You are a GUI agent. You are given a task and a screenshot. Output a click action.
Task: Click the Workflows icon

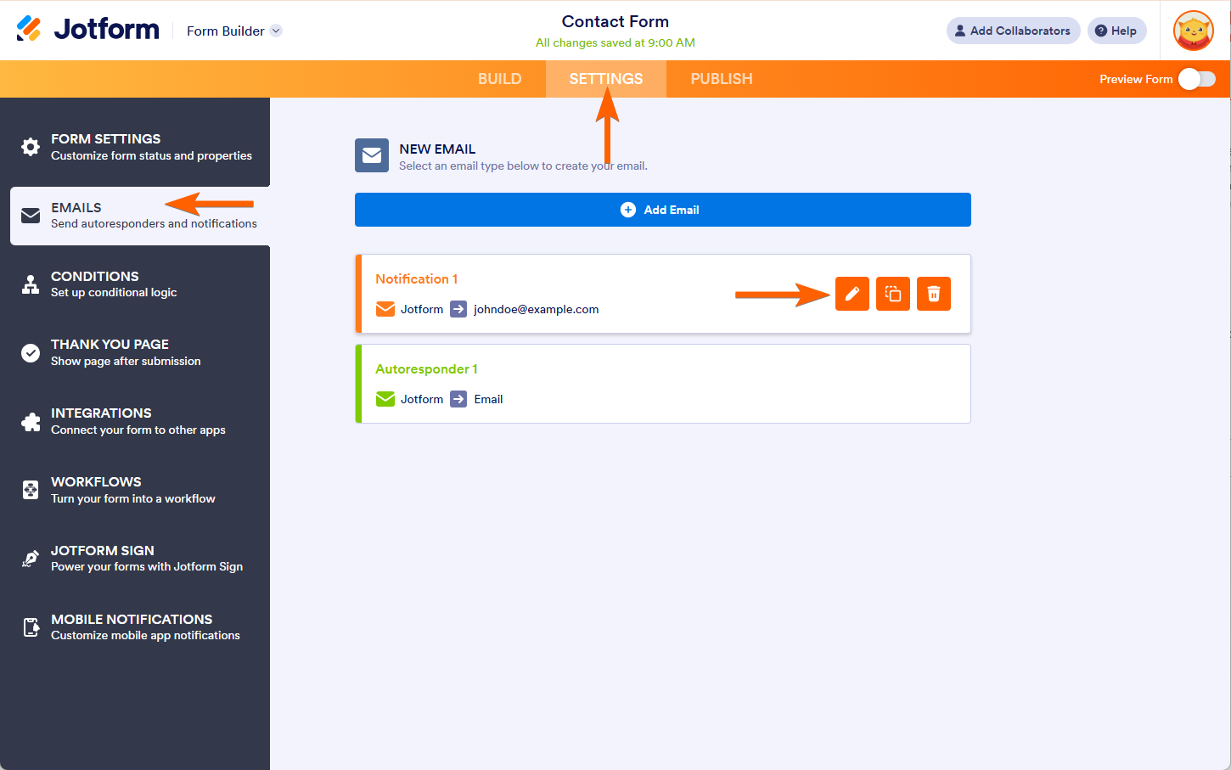click(x=31, y=490)
